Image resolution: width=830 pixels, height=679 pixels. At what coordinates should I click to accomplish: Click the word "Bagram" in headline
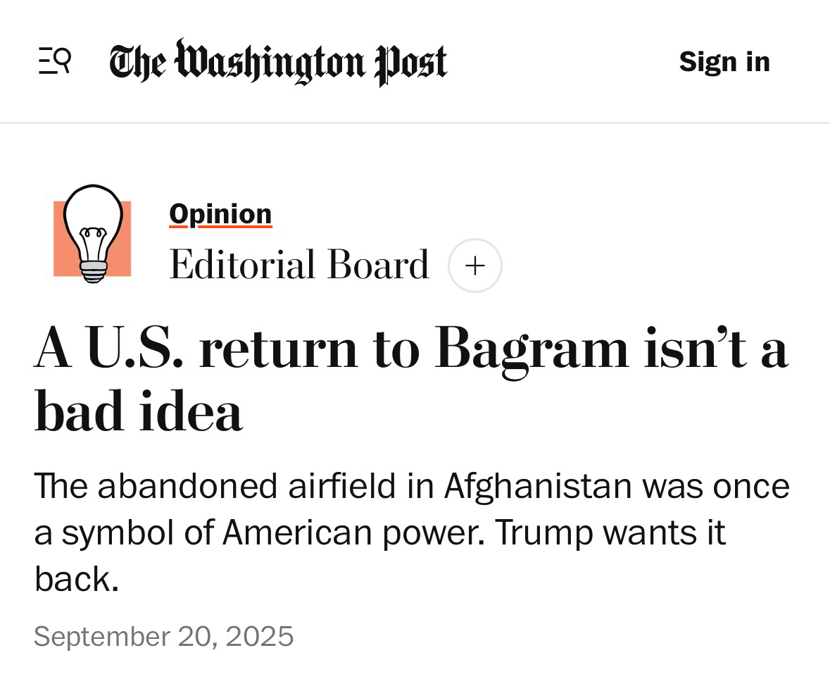532,349
